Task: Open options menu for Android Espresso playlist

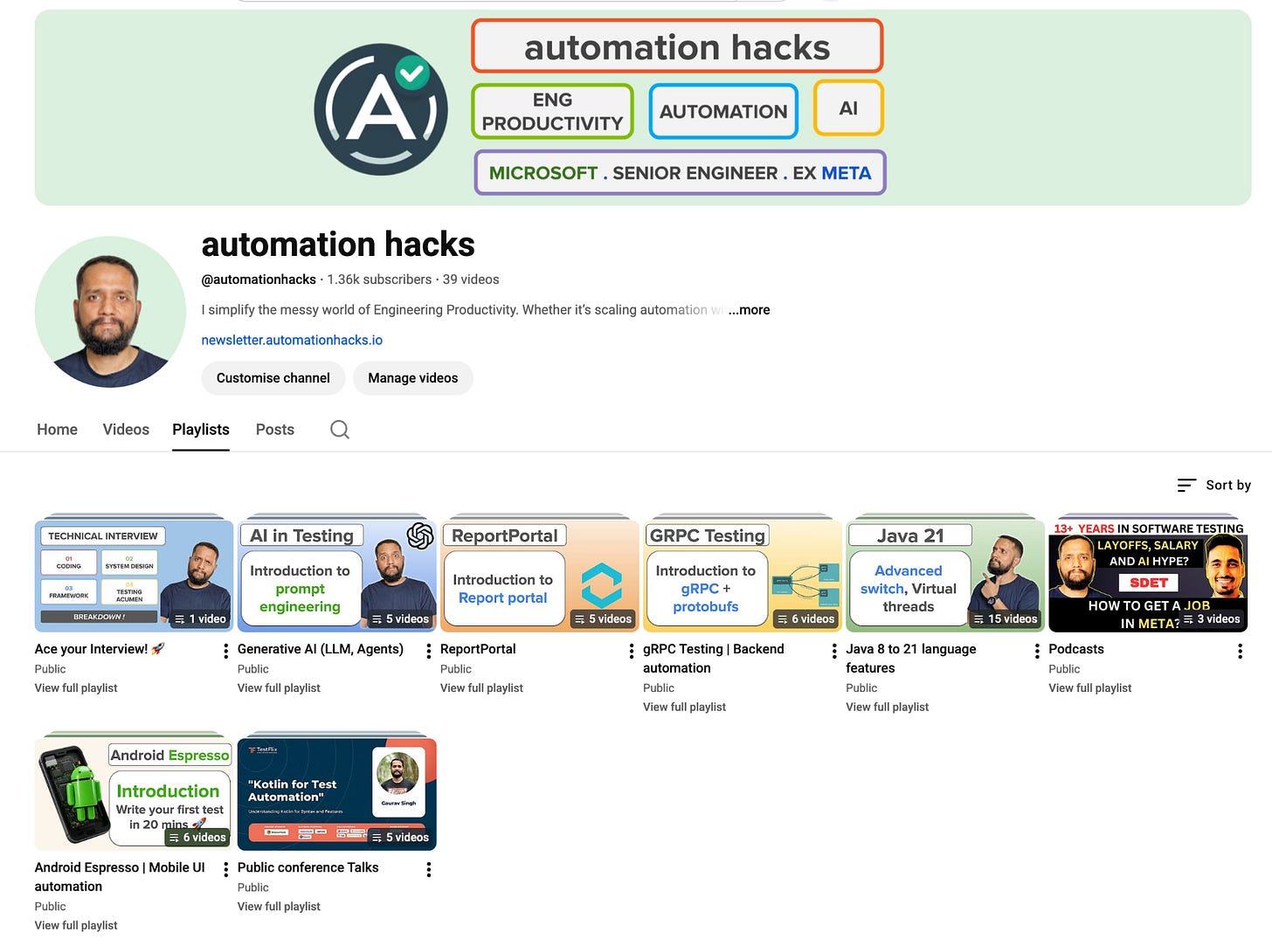Action: pyautogui.click(x=225, y=869)
